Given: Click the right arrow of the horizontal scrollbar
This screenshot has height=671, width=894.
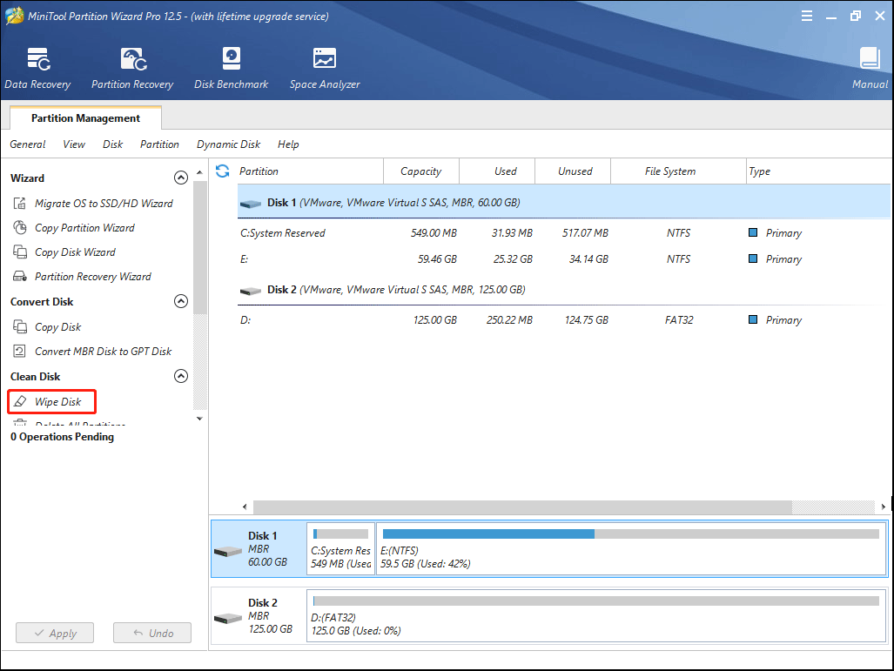Looking at the screenshot, I should [884, 507].
